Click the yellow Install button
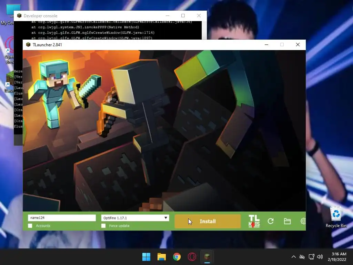 (208, 221)
